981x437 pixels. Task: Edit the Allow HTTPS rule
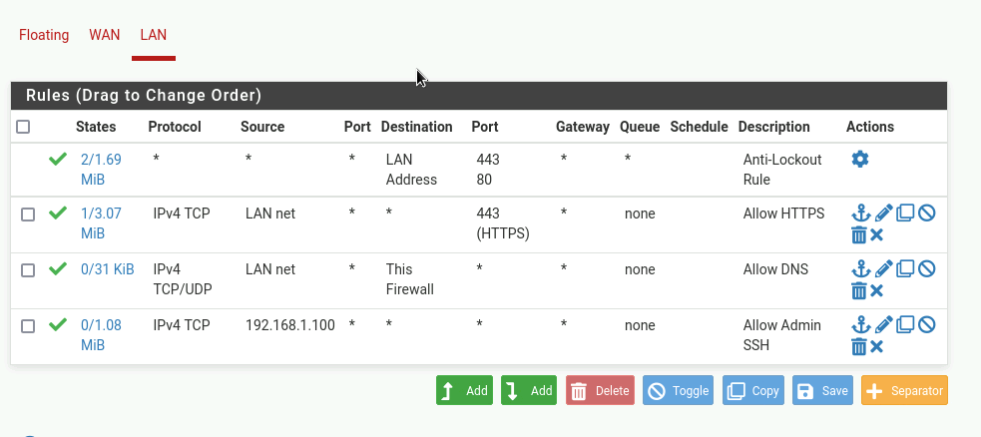883,214
